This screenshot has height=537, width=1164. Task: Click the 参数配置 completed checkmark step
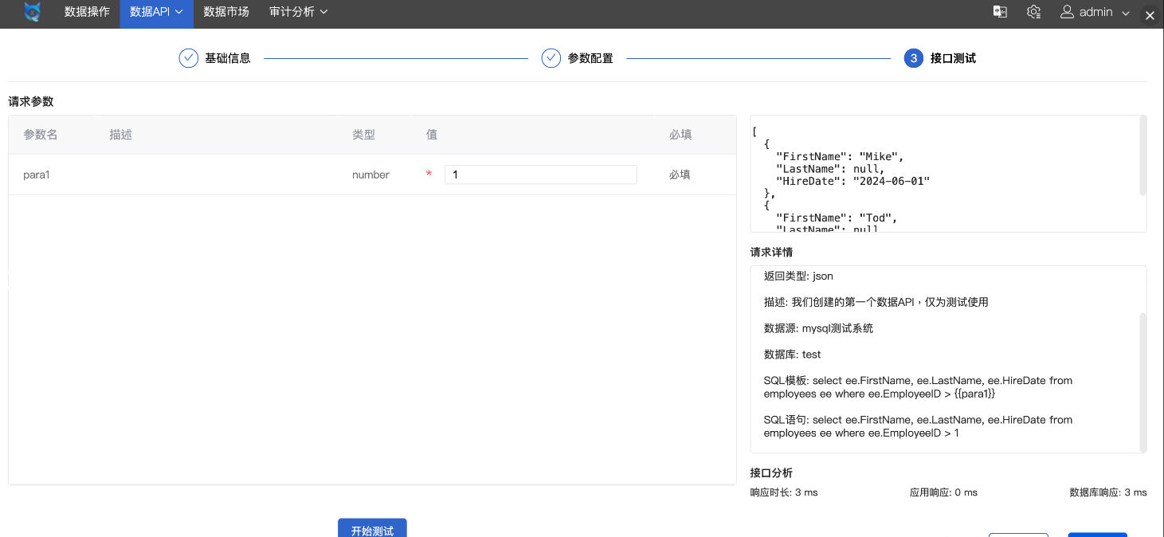551,57
